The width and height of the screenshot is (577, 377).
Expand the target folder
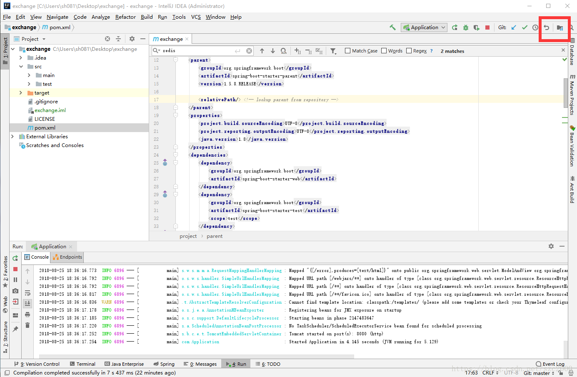[x=20, y=93]
